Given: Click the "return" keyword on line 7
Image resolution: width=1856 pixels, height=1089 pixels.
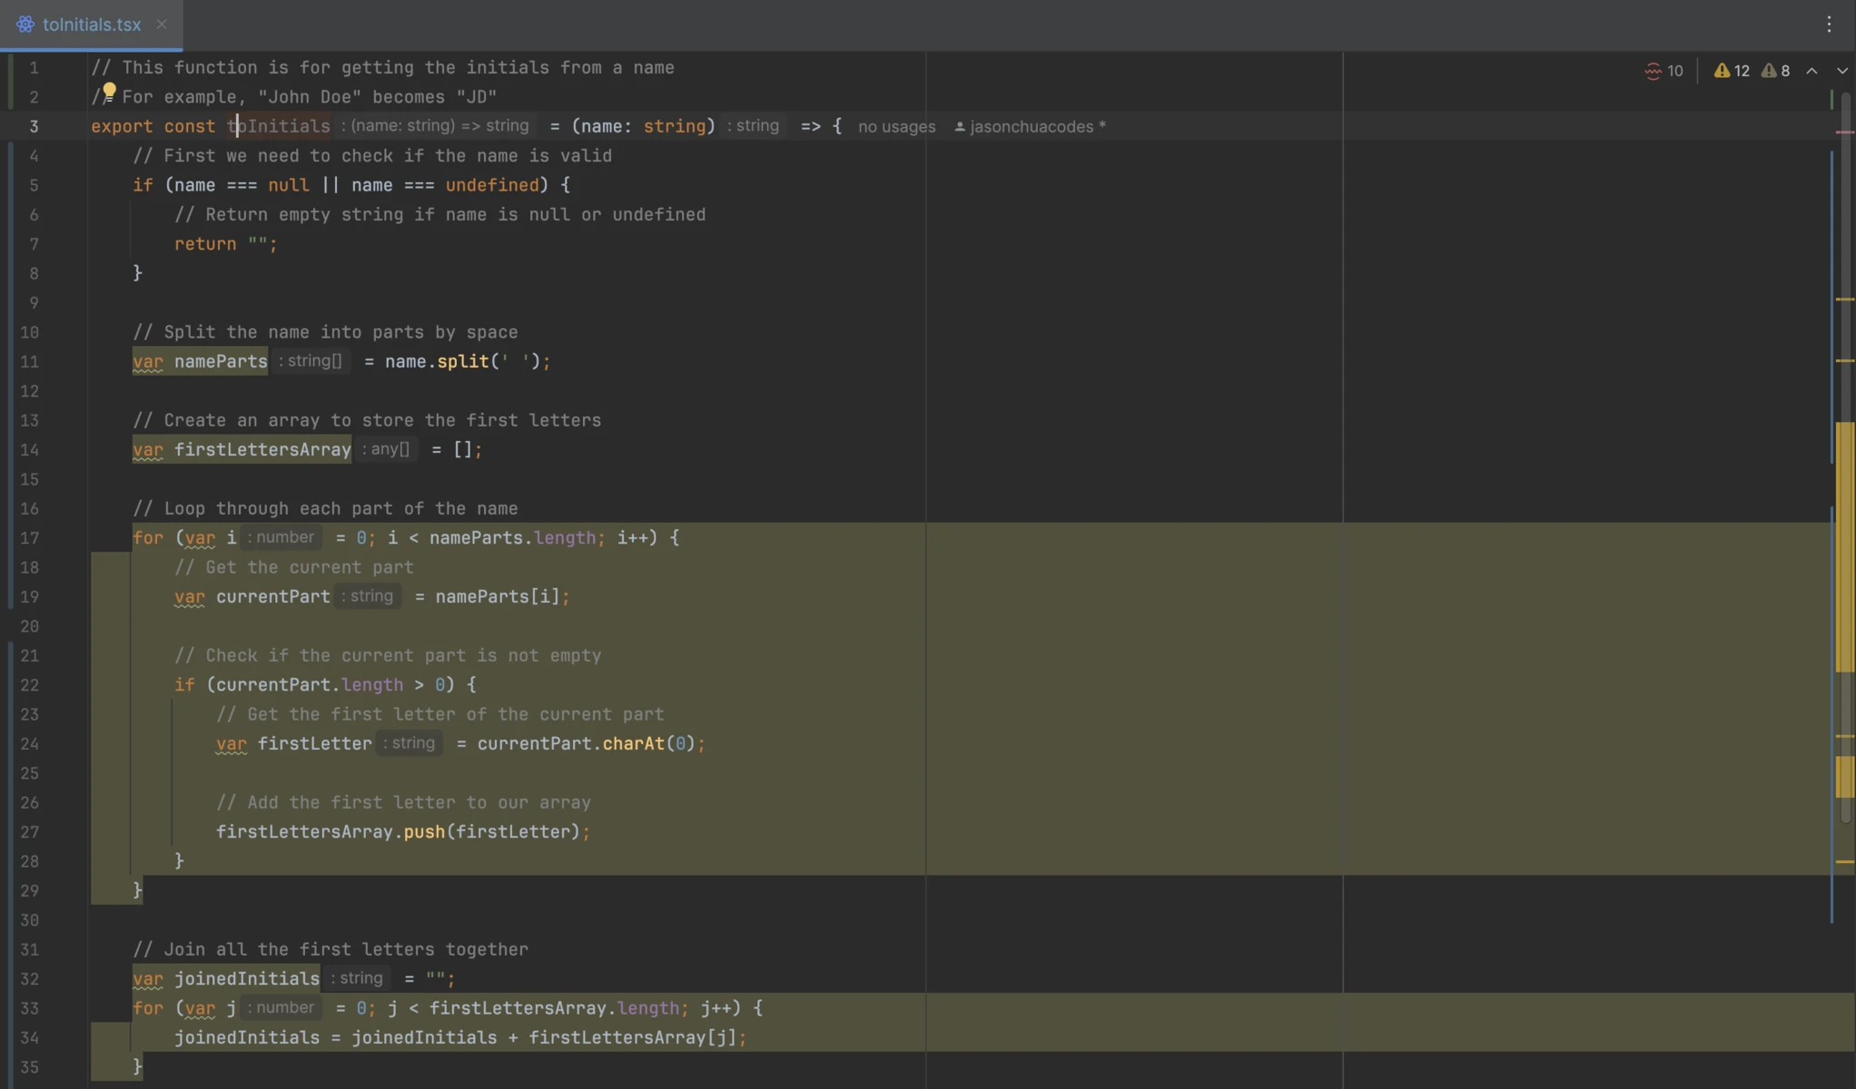Looking at the screenshot, I should 205,244.
